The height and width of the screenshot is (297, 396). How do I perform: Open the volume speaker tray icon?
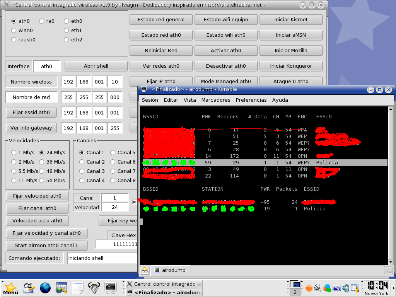[346, 288]
